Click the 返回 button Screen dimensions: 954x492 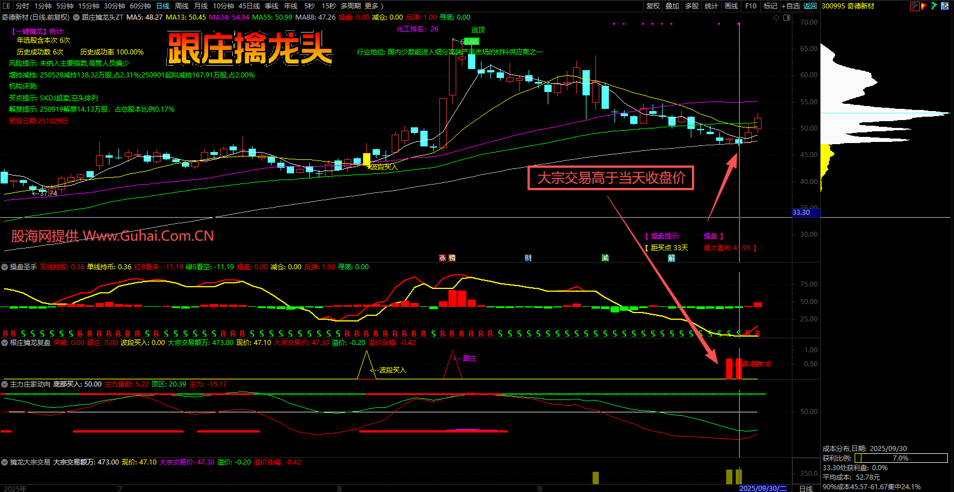810,6
